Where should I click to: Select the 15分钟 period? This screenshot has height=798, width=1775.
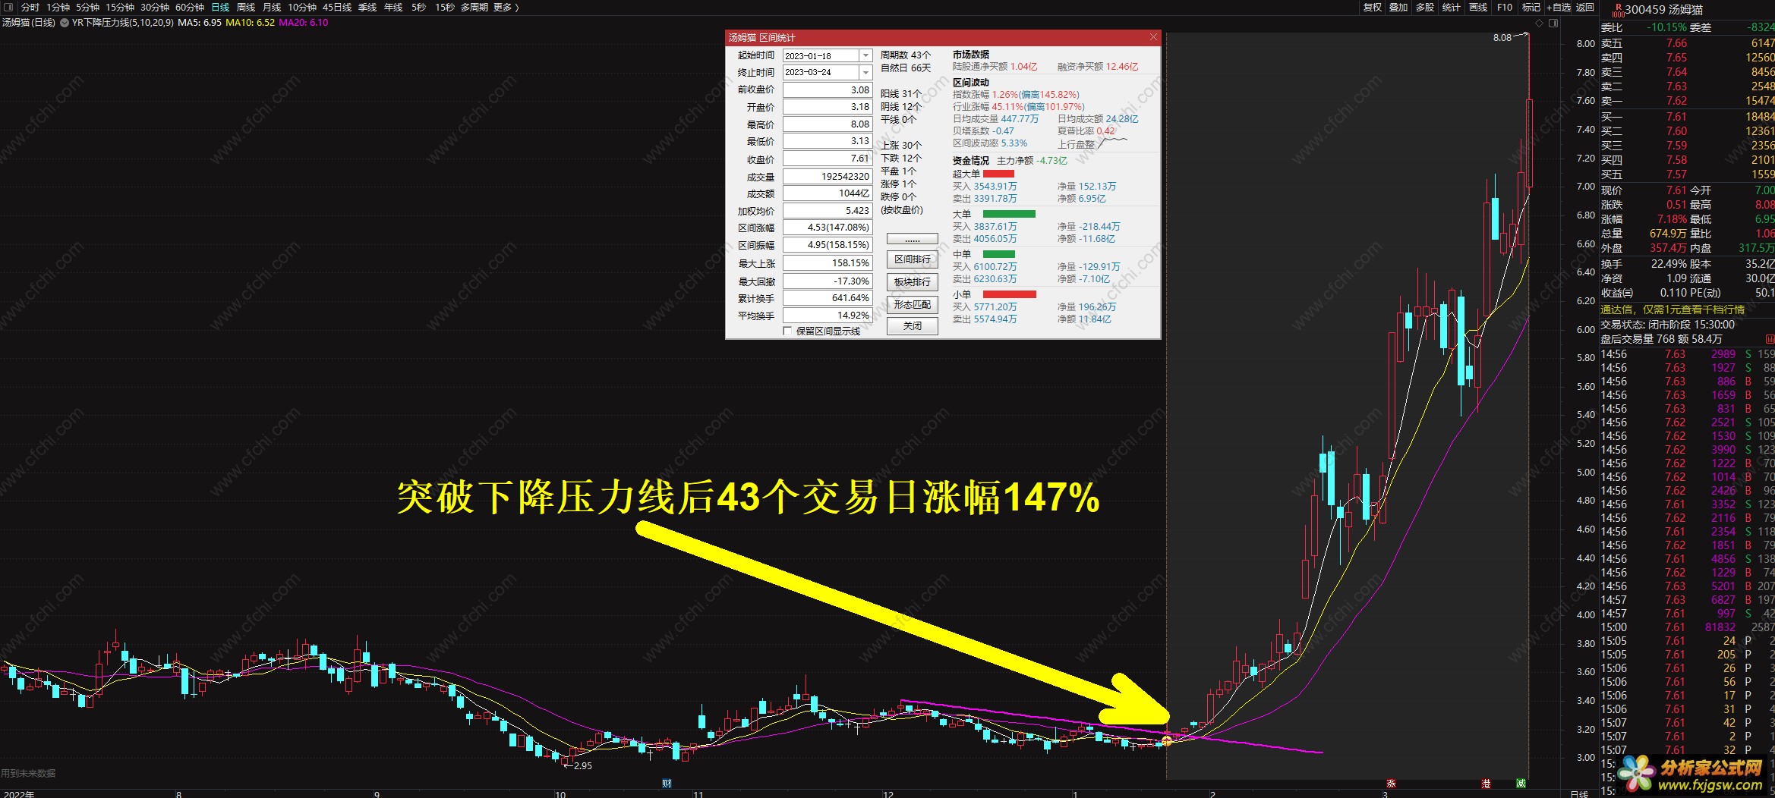click(x=120, y=7)
